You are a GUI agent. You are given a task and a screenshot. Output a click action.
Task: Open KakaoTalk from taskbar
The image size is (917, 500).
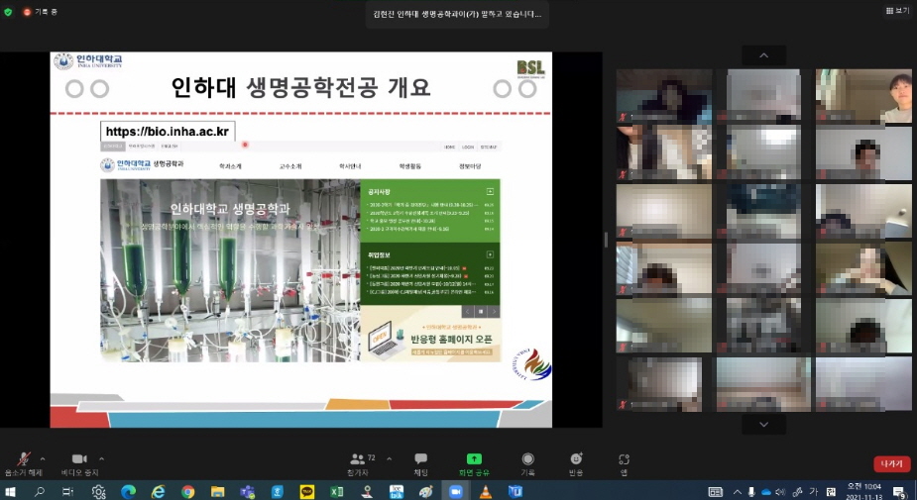tap(307, 492)
